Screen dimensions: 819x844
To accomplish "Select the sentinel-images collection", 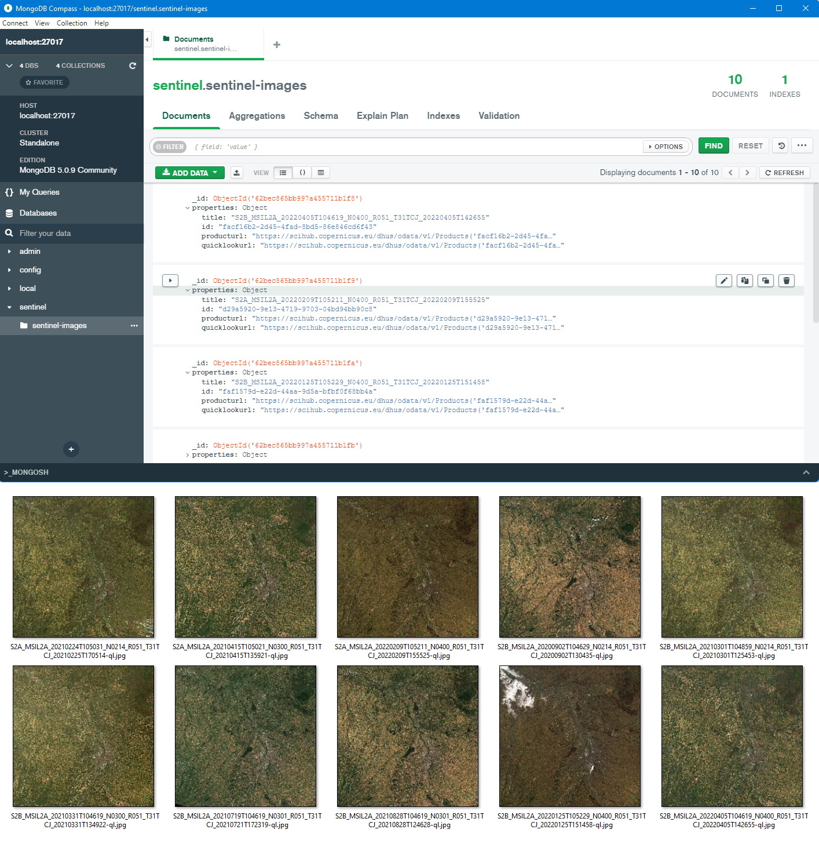I will point(60,325).
